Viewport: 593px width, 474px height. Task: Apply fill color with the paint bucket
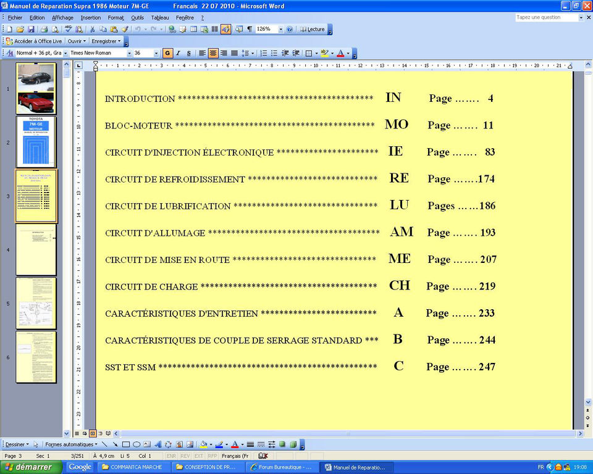pyautogui.click(x=203, y=444)
